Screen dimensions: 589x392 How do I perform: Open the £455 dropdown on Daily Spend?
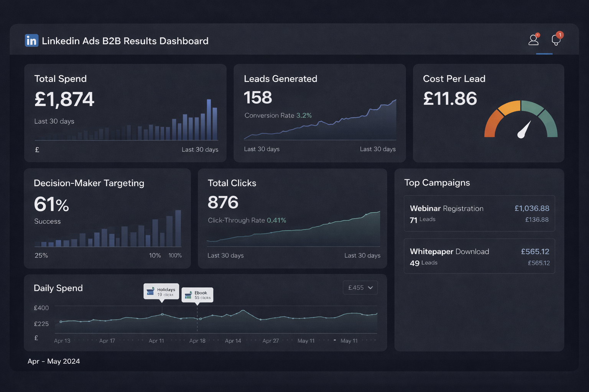(360, 287)
